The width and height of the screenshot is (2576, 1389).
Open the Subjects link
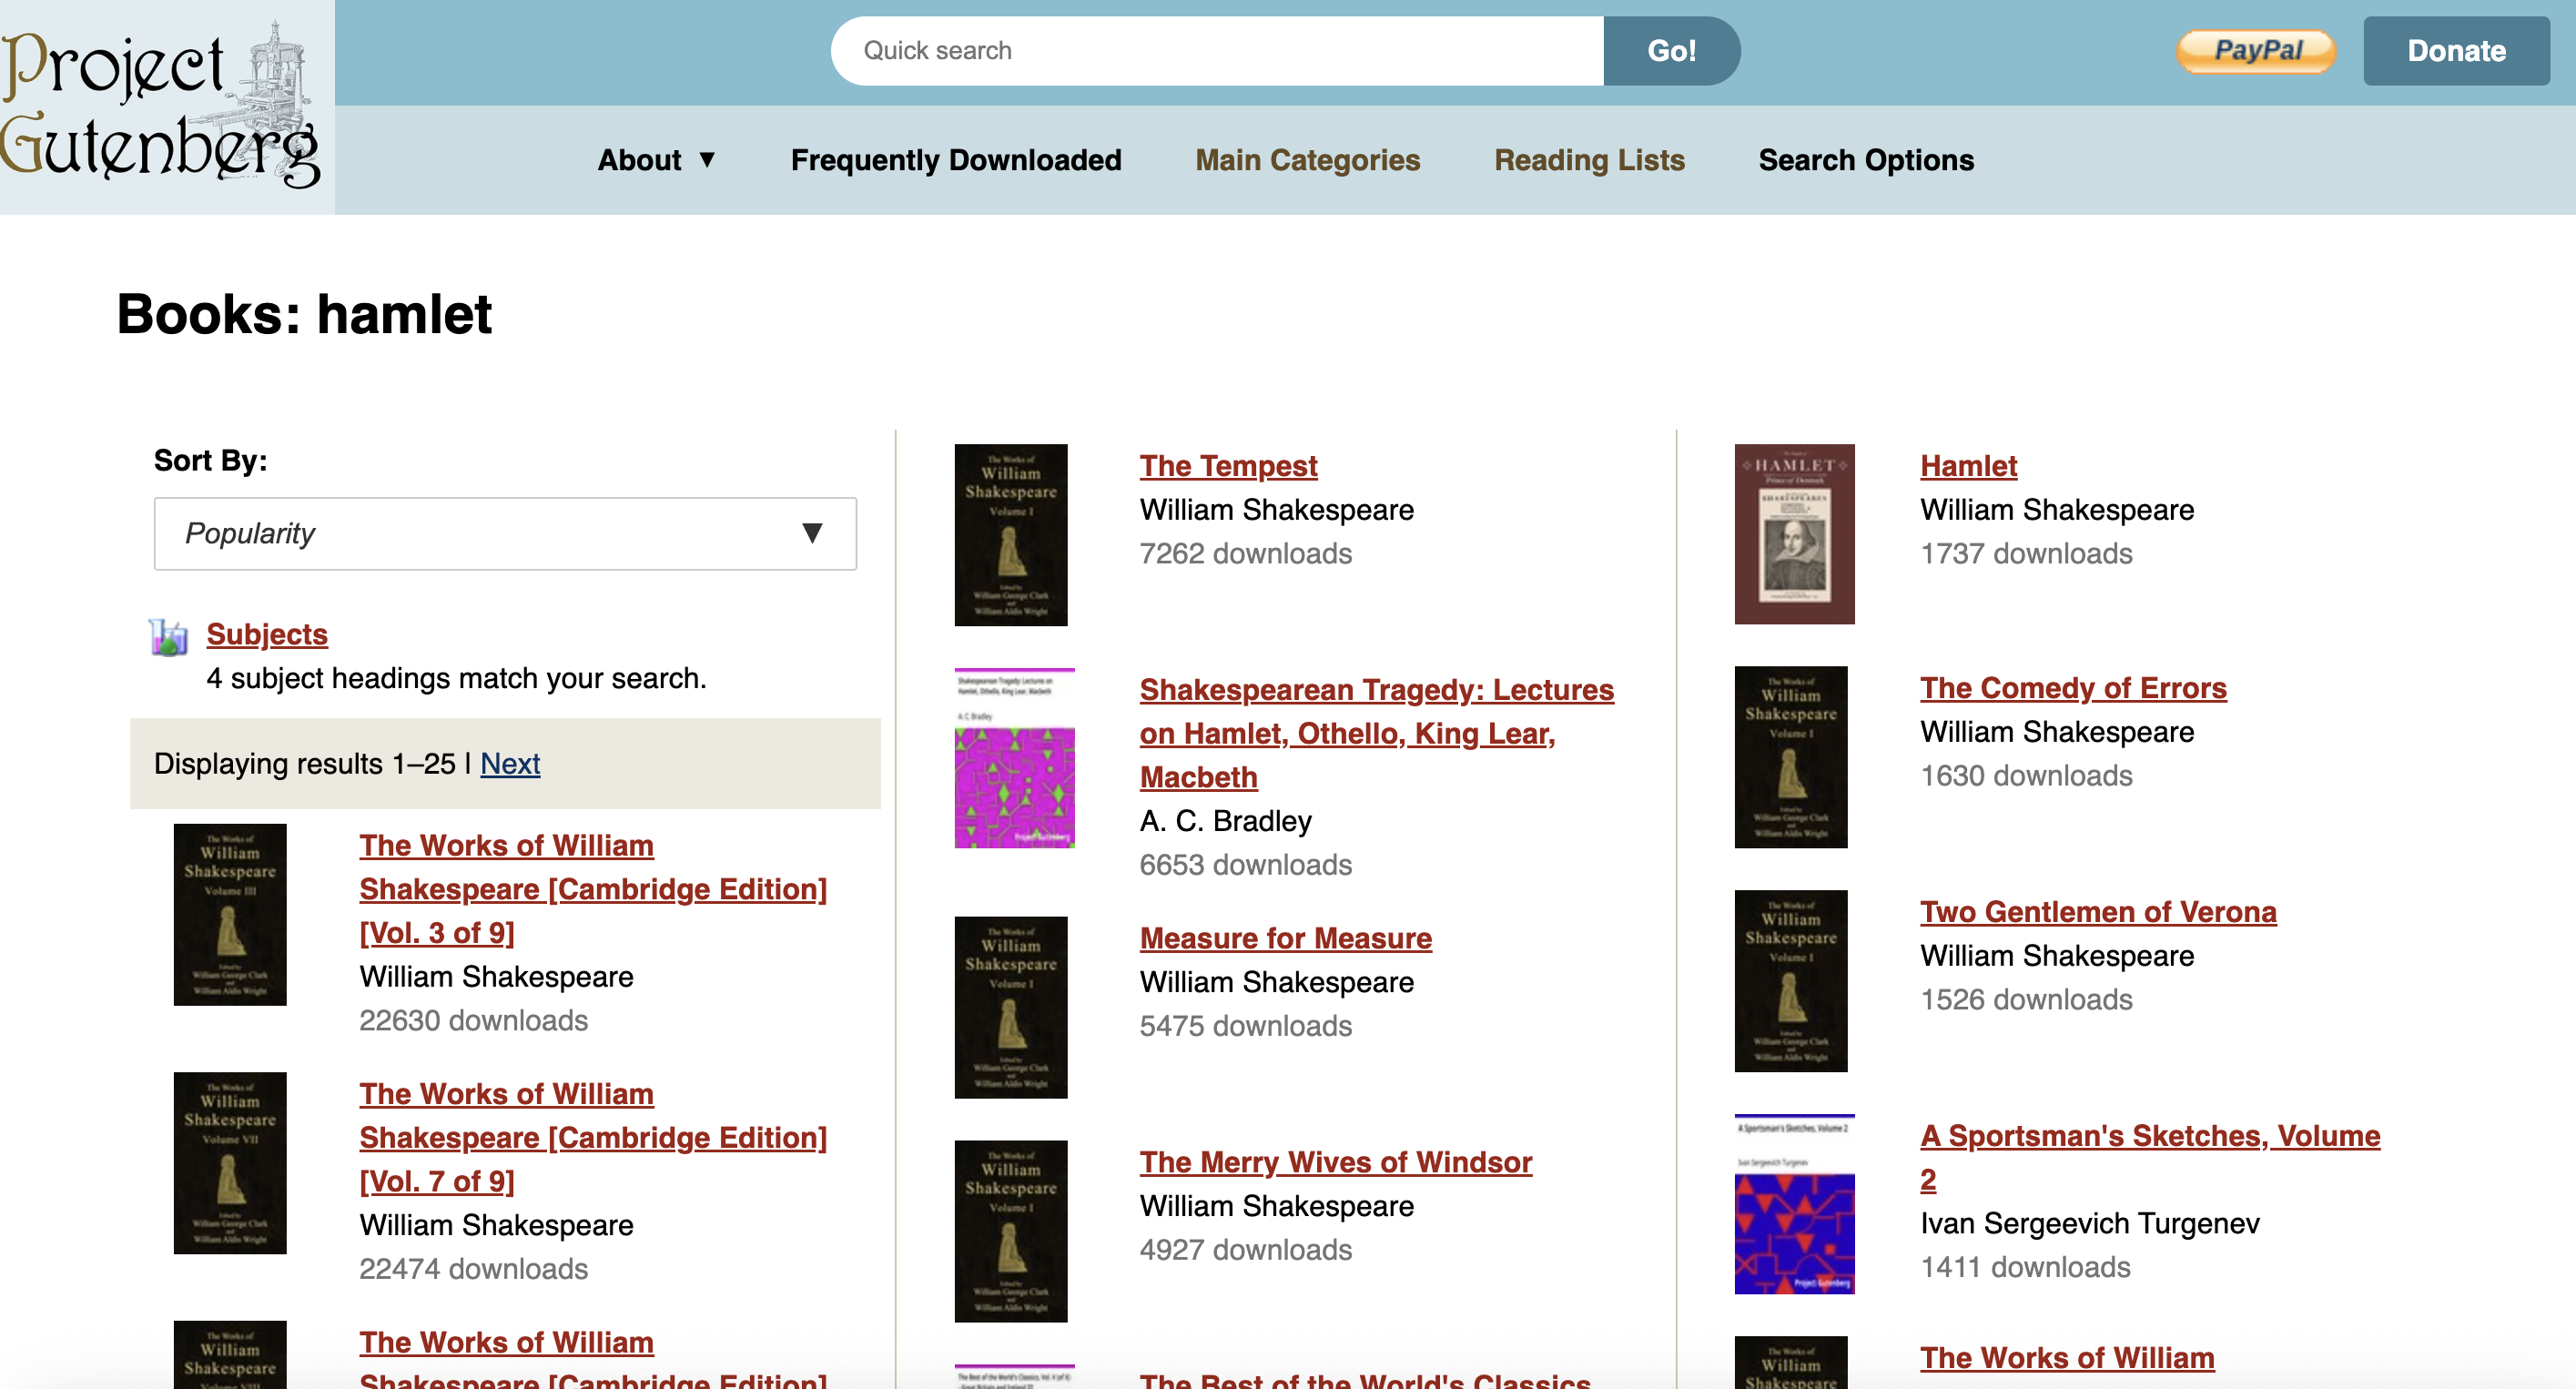point(267,635)
